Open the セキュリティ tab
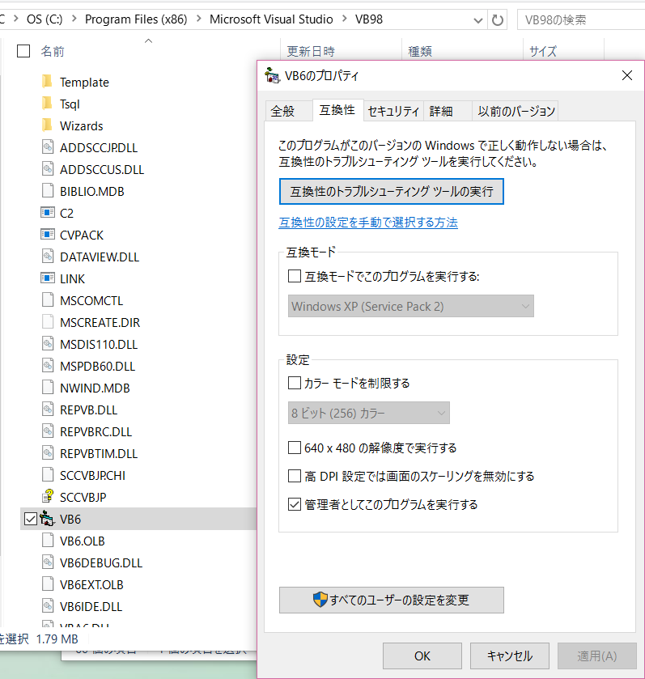The width and height of the screenshot is (645, 679). (x=393, y=112)
